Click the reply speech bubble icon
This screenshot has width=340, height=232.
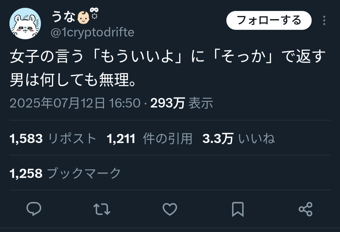coord(34,209)
